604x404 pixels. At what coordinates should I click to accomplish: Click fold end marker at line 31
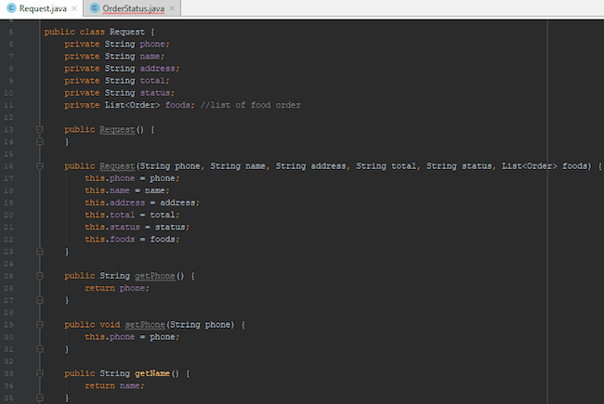point(40,349)
